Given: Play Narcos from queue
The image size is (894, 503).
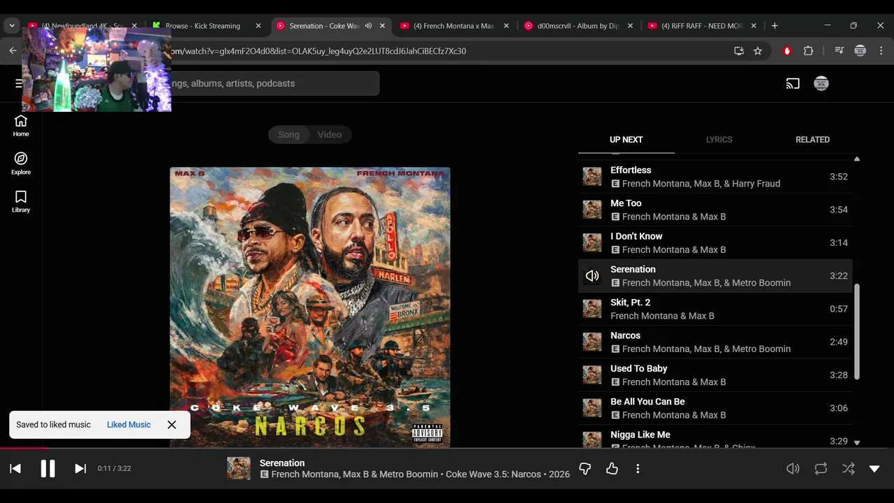Looking at the screenshot, I should [715, 342].
